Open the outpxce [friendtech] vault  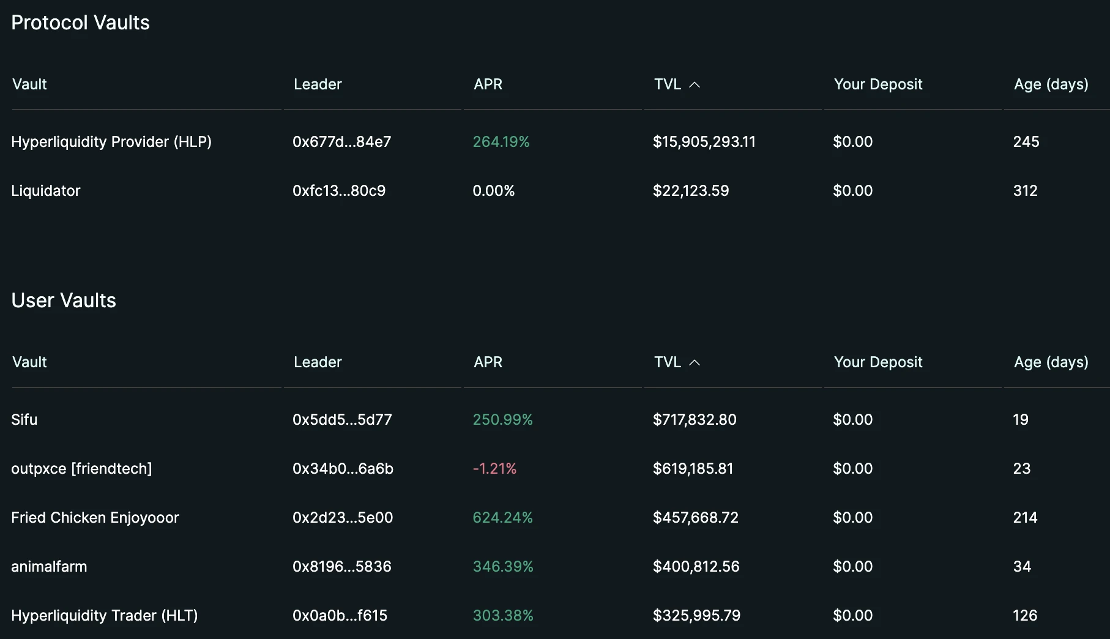click(81, 468)
